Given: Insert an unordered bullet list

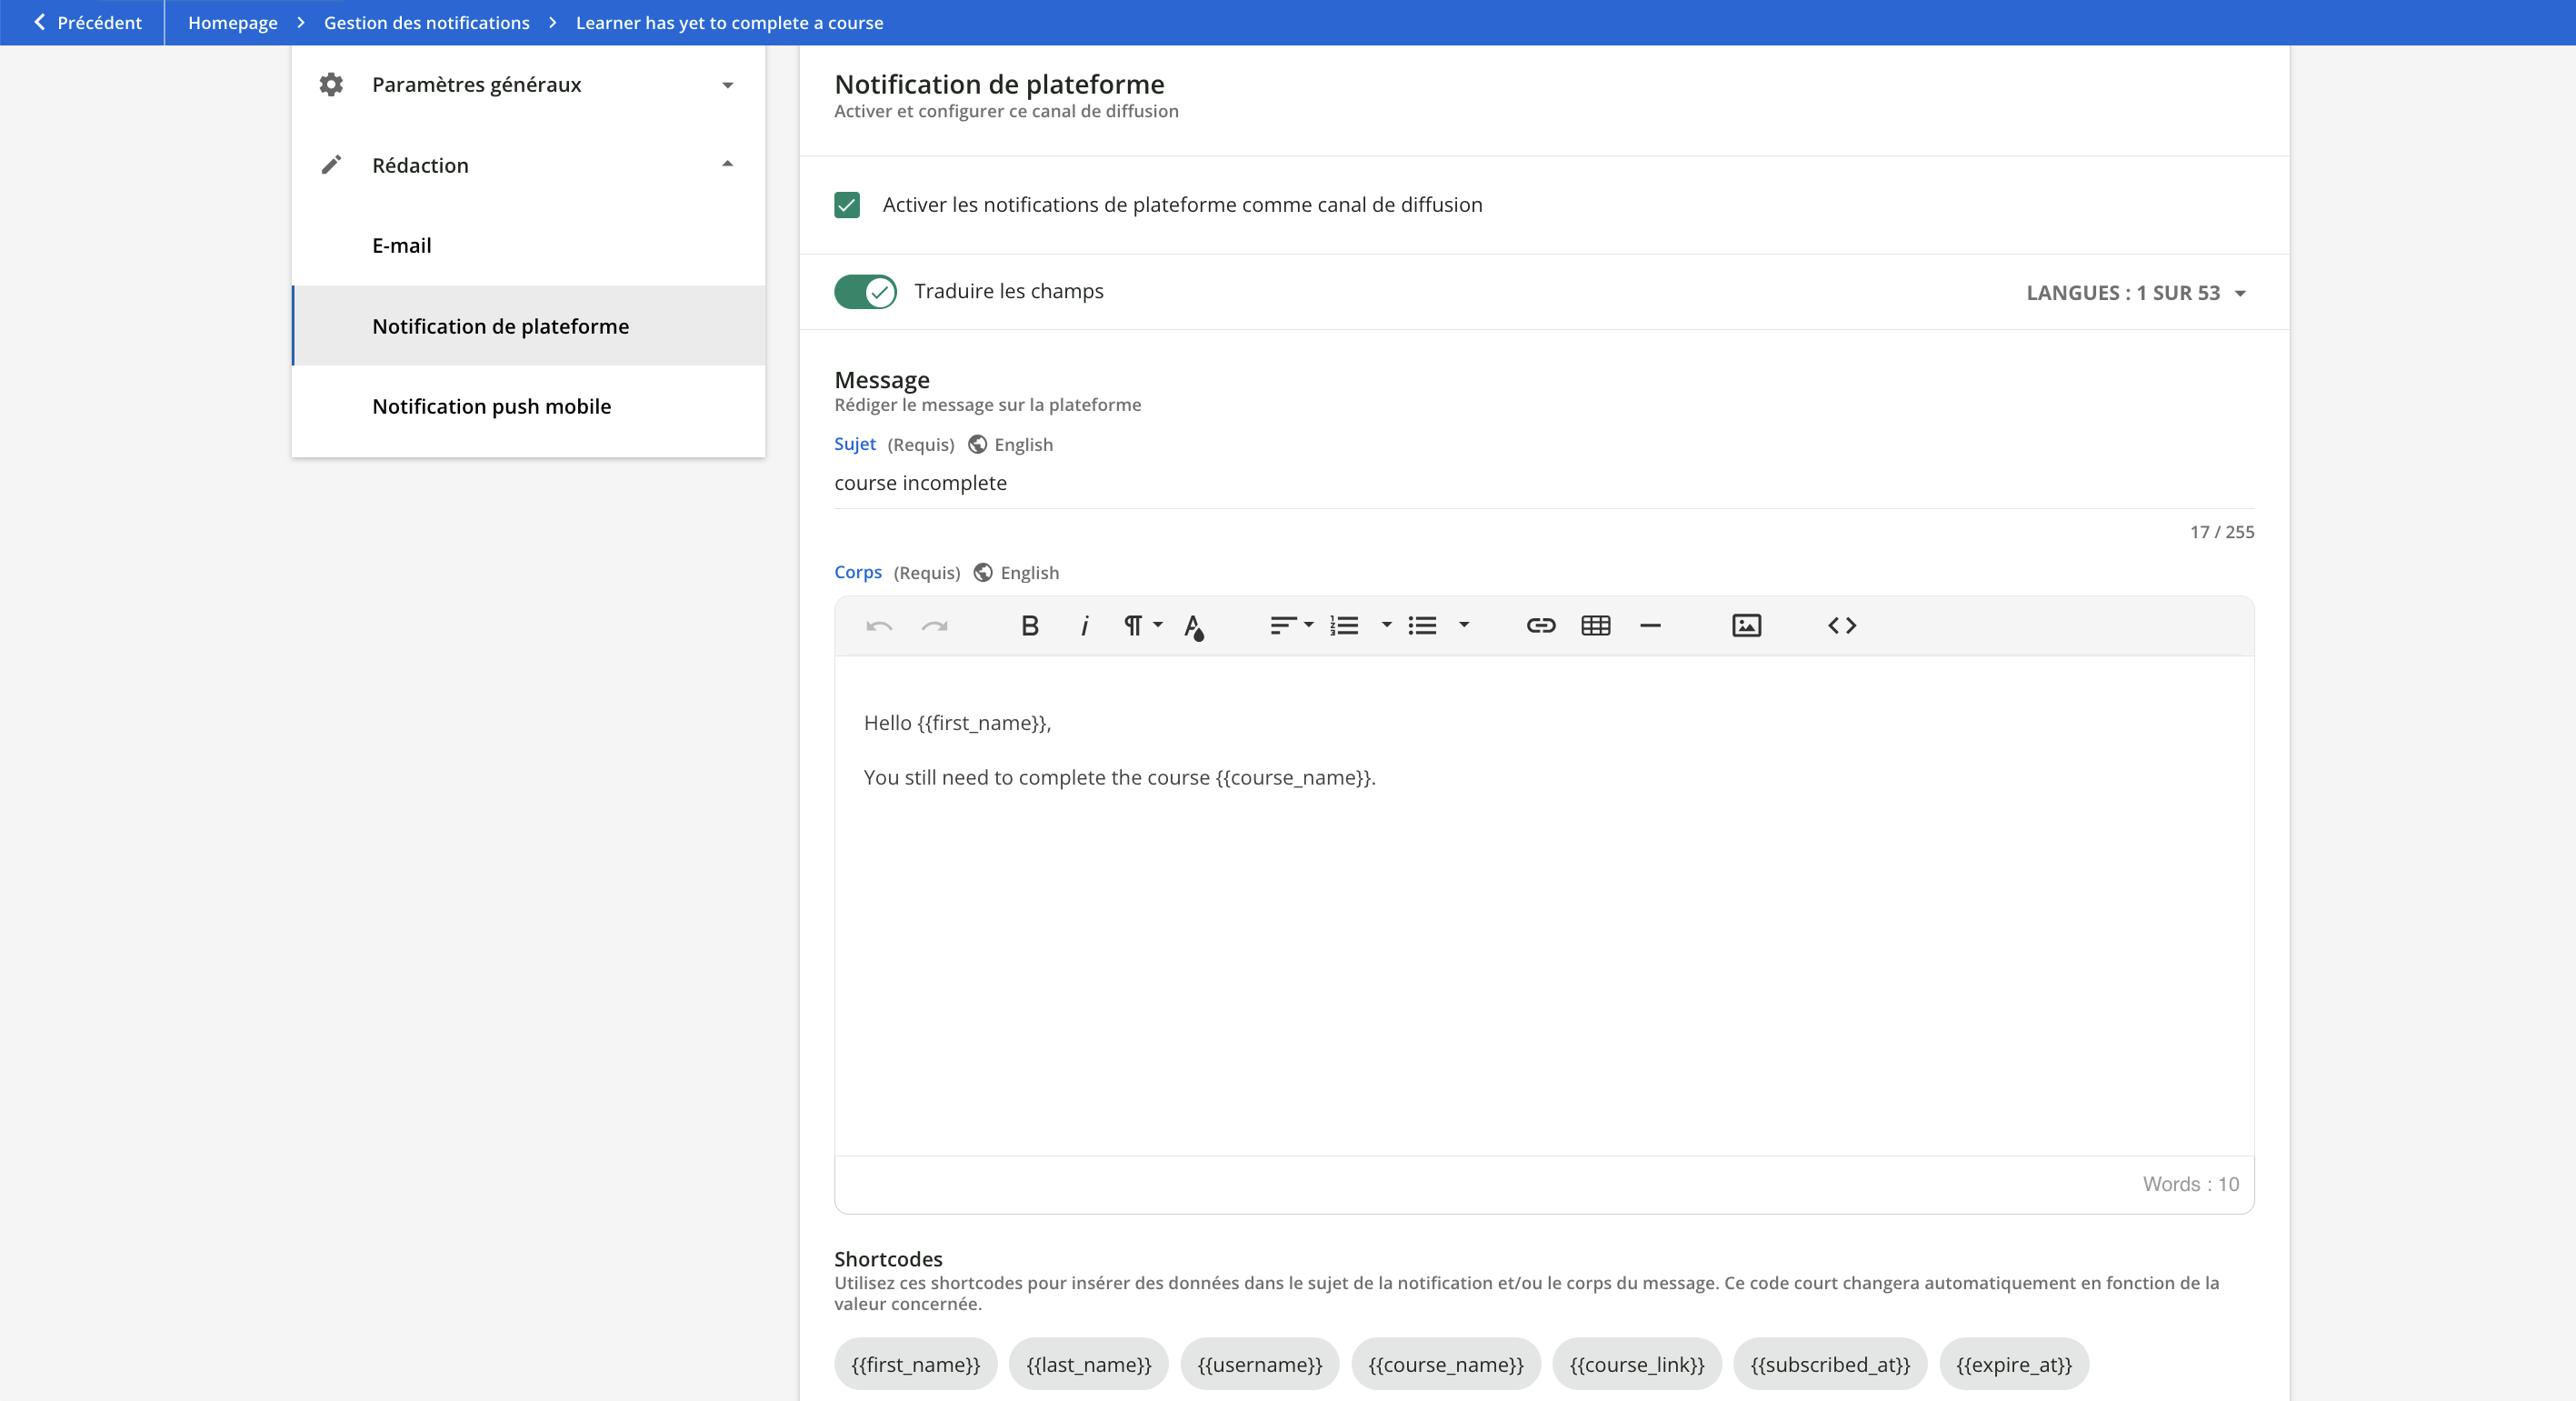Looking at the screenshot, I should click(1422, 626).
